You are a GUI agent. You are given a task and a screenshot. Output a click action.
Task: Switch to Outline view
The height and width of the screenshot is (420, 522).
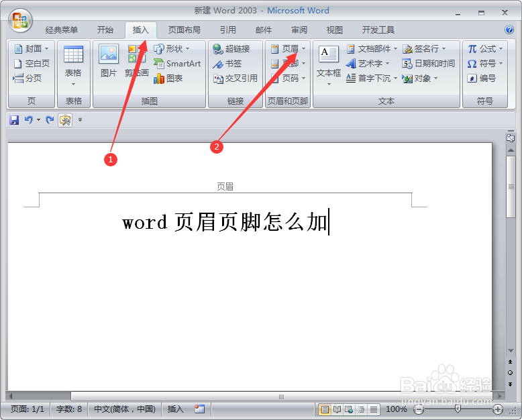361,409
